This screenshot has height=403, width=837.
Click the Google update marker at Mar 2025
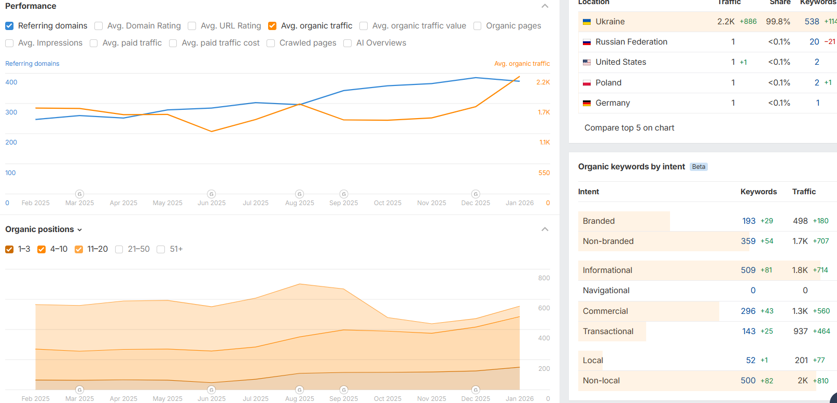pyautogui.click(x=79, y=194)
